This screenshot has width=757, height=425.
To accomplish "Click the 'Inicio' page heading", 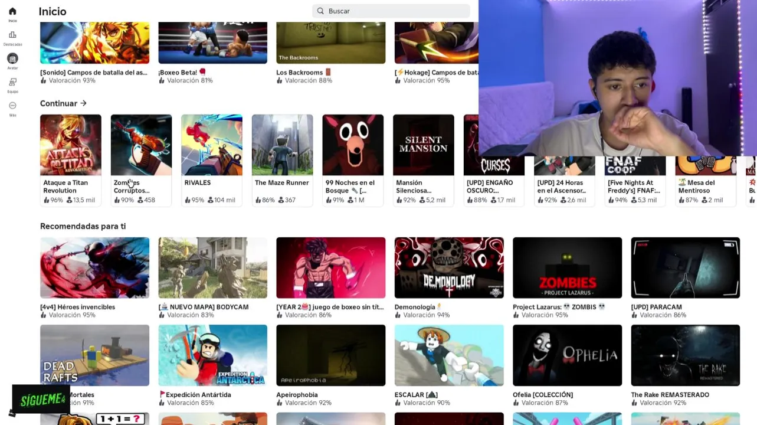I will click(53, 11).
